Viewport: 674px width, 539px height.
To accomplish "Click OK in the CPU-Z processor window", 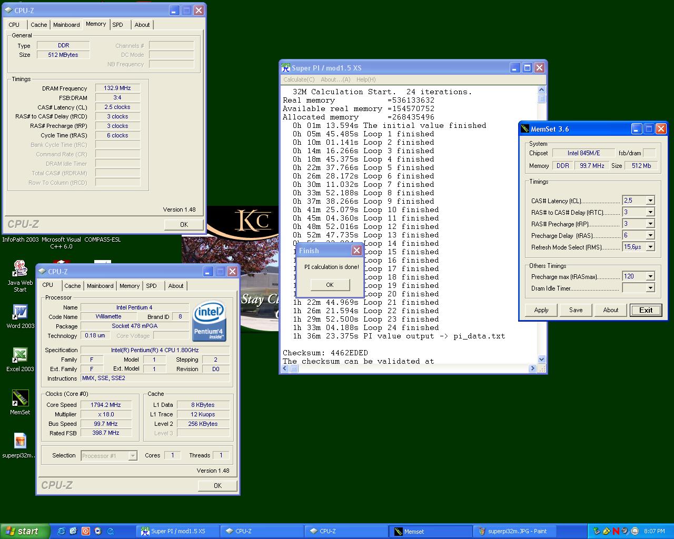I will click(217, 485).
